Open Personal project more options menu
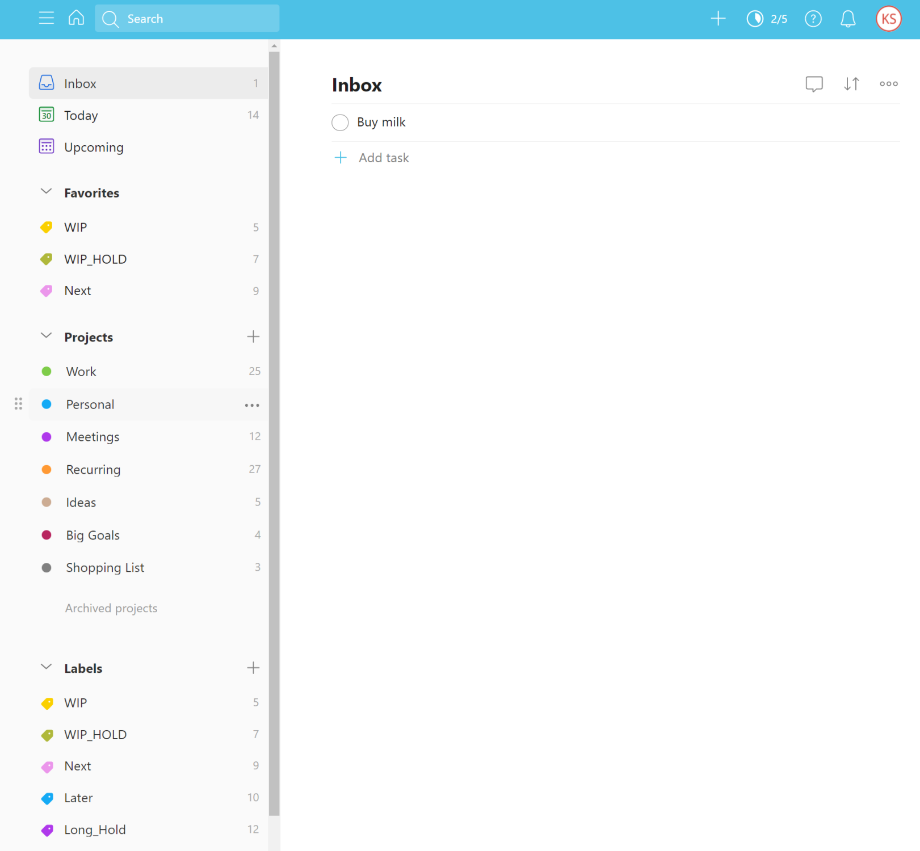The width and height of the screenshot is (920, 851). coord(252,405)
